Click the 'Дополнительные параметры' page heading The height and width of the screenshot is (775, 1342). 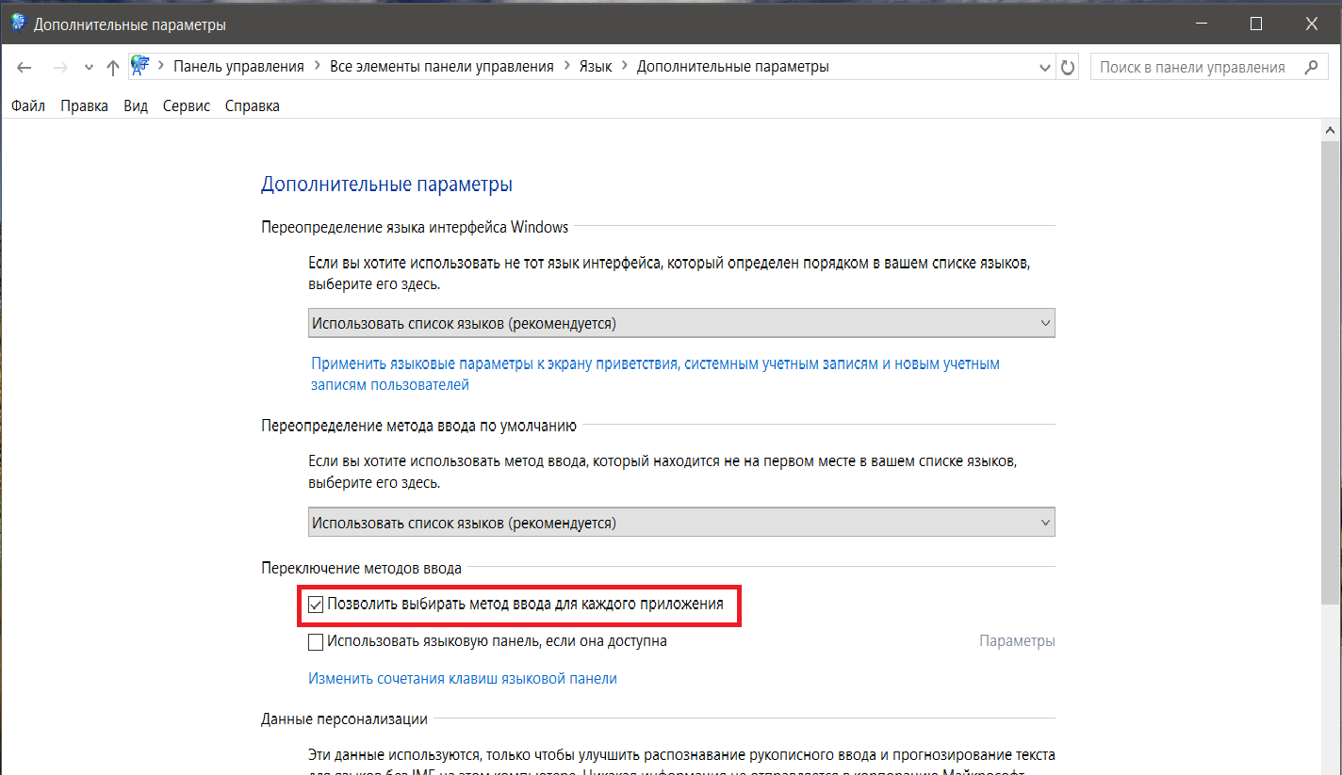[x=386, y=185]
